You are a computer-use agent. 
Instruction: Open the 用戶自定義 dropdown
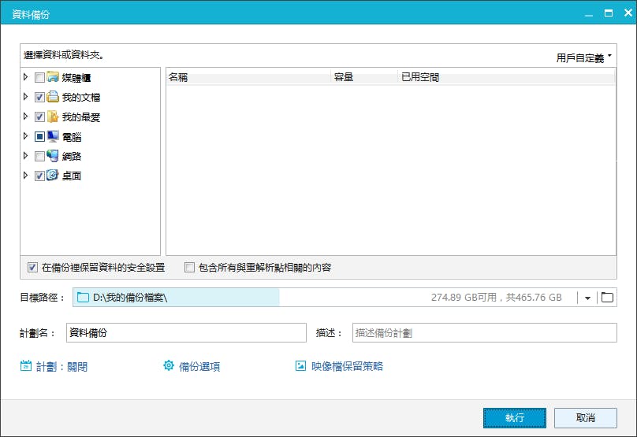[x=583, y=57]
